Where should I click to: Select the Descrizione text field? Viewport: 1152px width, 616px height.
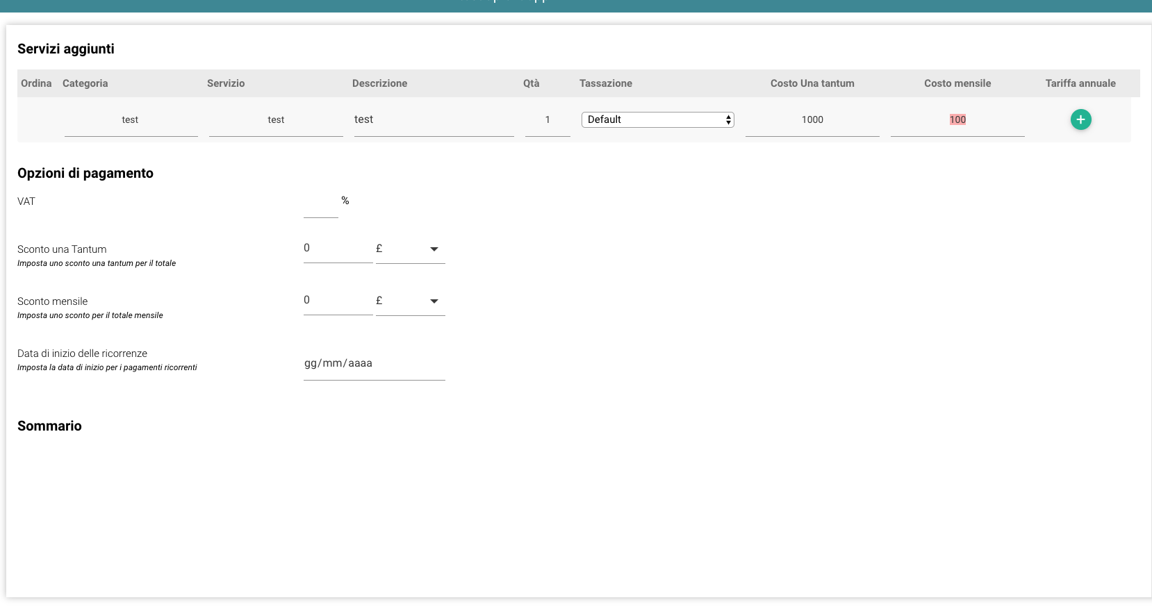tap(434, 120)
